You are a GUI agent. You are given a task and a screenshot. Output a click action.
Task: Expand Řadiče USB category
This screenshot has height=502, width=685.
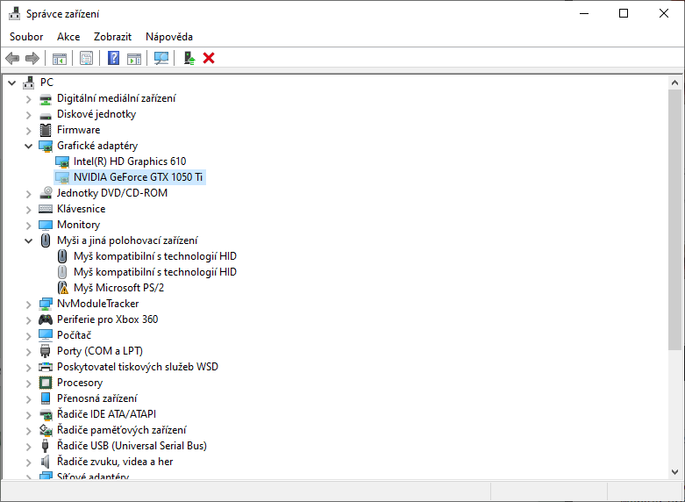[28, 447]
